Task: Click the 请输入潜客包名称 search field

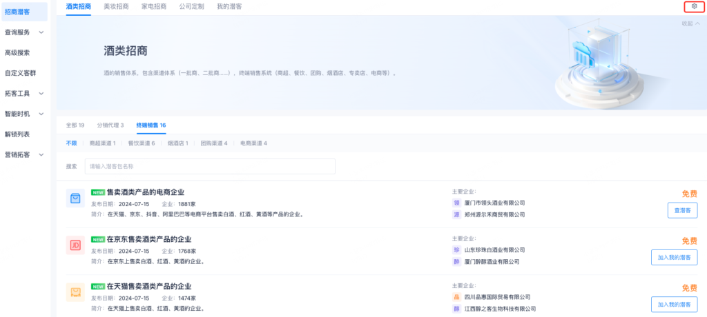Action: point(210,166)
